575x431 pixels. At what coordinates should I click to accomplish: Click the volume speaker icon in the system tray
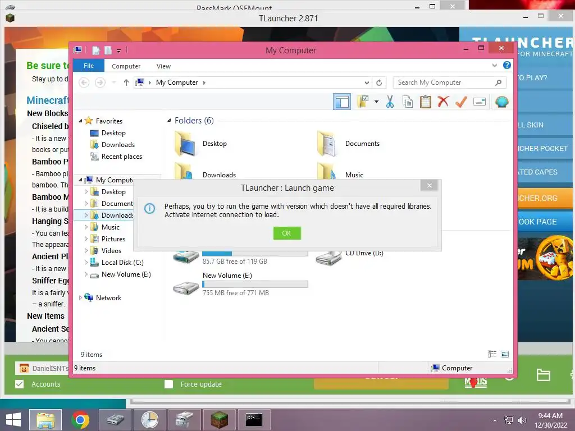522,420
